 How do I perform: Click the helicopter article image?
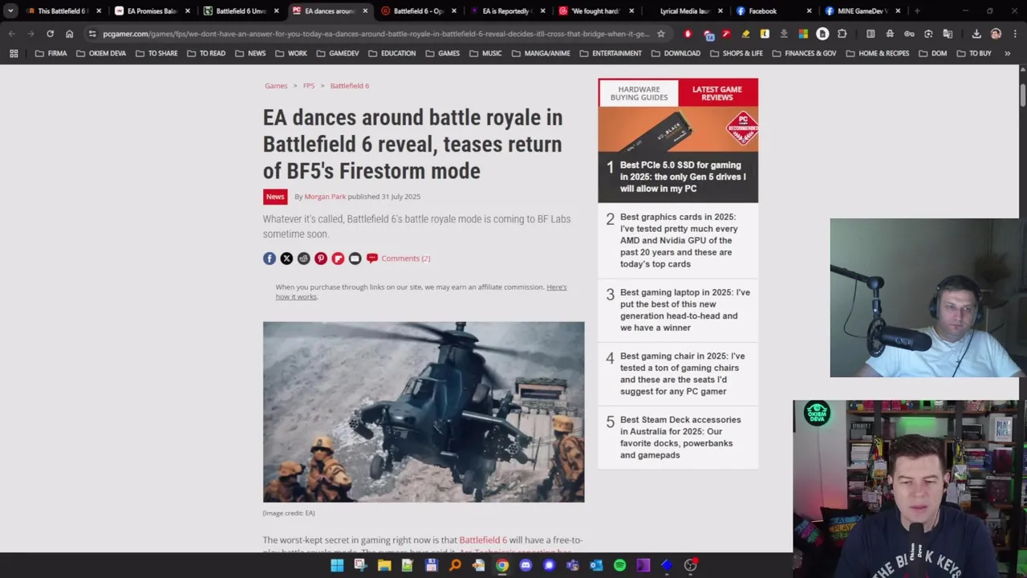424,412
